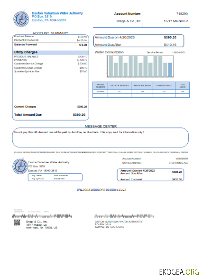Click the postal barcode above Brags & Co. address
The height and width of the screenshot is (280, 202).
pos(42,216)
